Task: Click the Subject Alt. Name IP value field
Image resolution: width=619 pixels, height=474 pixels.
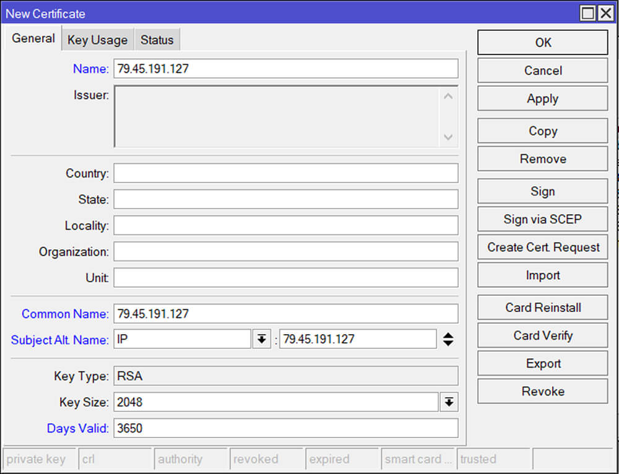Action: click(358, 339)
